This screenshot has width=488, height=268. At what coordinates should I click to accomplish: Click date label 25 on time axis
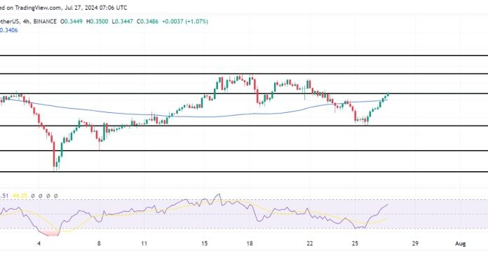355,243
